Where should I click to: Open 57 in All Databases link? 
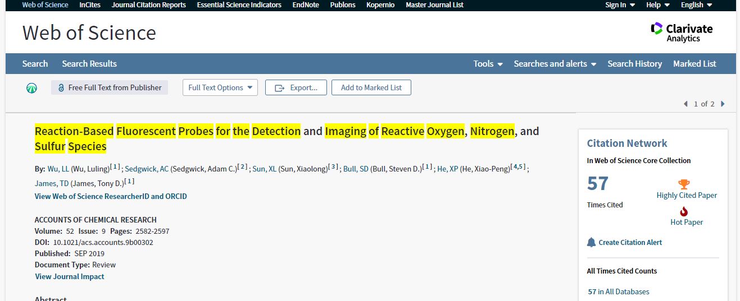[x=618, y=291]
